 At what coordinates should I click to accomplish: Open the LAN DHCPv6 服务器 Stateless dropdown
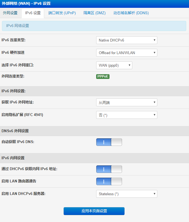tap(126, 194)
